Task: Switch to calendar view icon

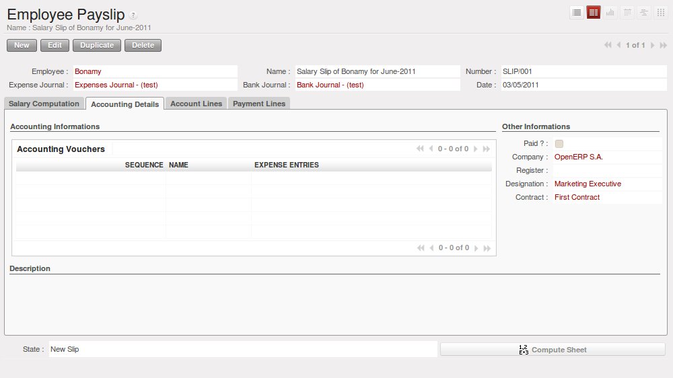Action: tap(627, 12)
